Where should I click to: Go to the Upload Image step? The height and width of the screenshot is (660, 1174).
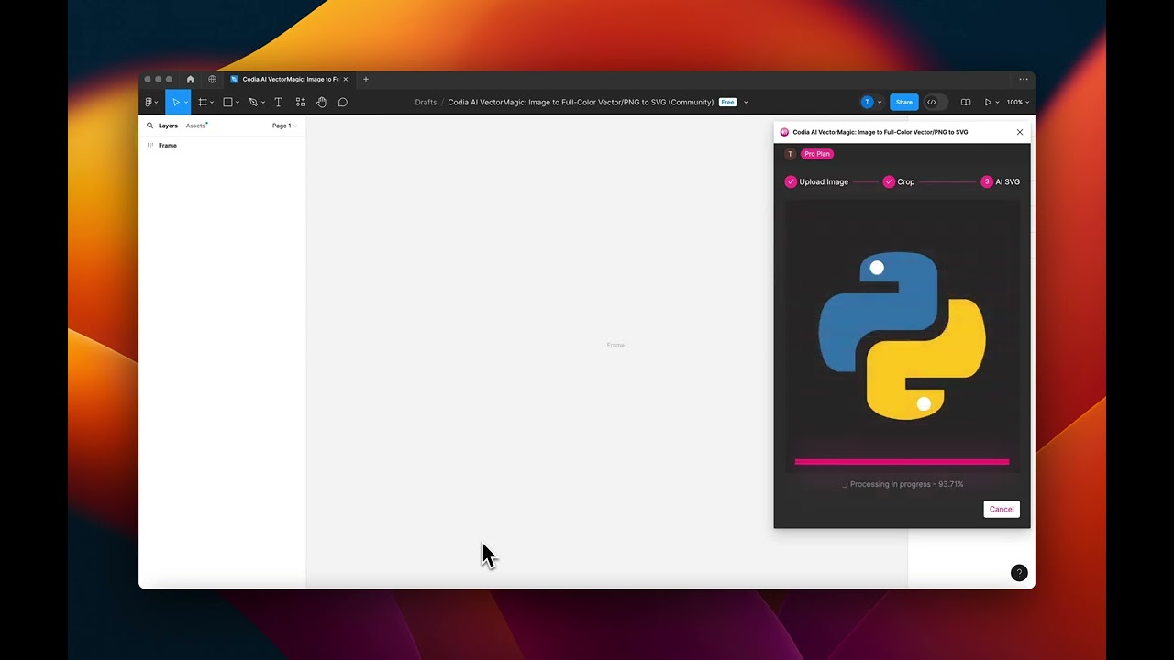click(816, 181)
